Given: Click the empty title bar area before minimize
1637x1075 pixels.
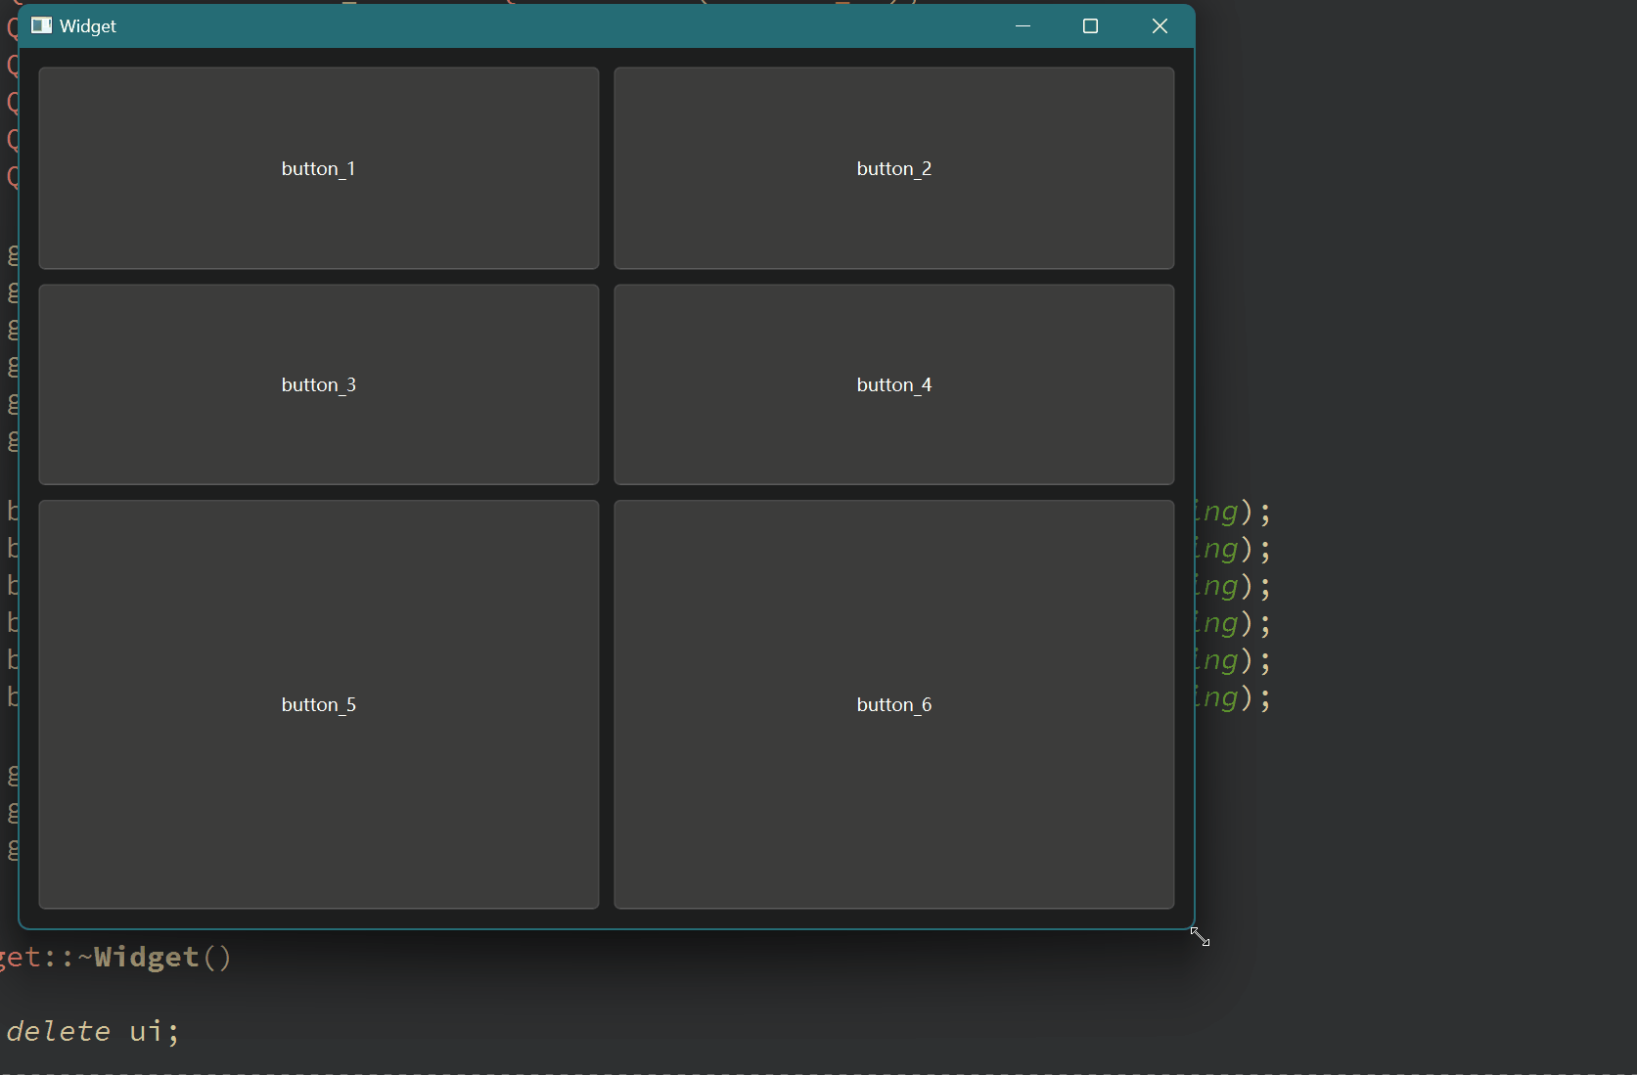Looking at the screenshot, I should (x=587, y=25).
